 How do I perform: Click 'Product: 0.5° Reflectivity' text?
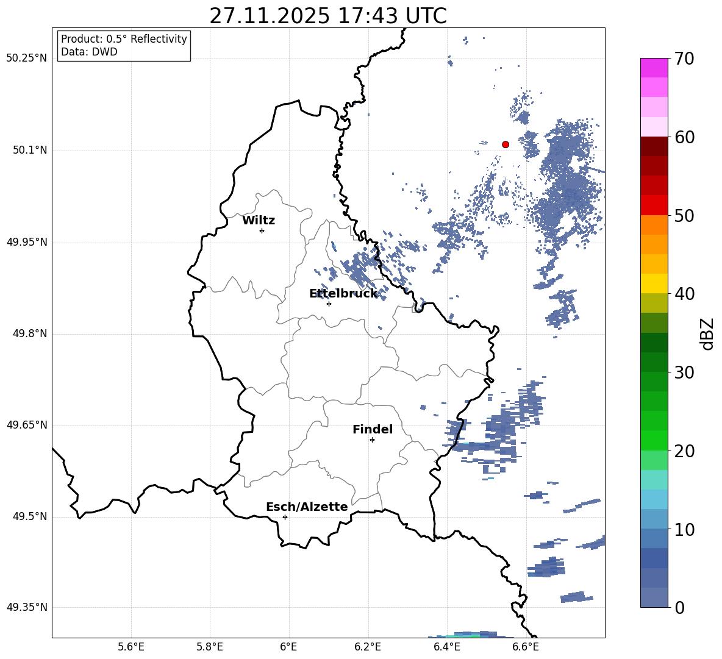[124, 39]
